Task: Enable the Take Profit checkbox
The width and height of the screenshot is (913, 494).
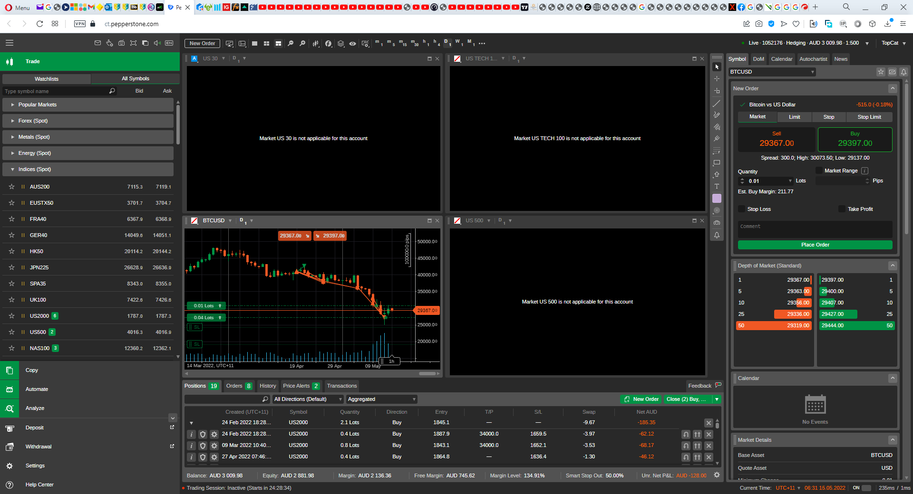Action: click(x=842, y=209)
